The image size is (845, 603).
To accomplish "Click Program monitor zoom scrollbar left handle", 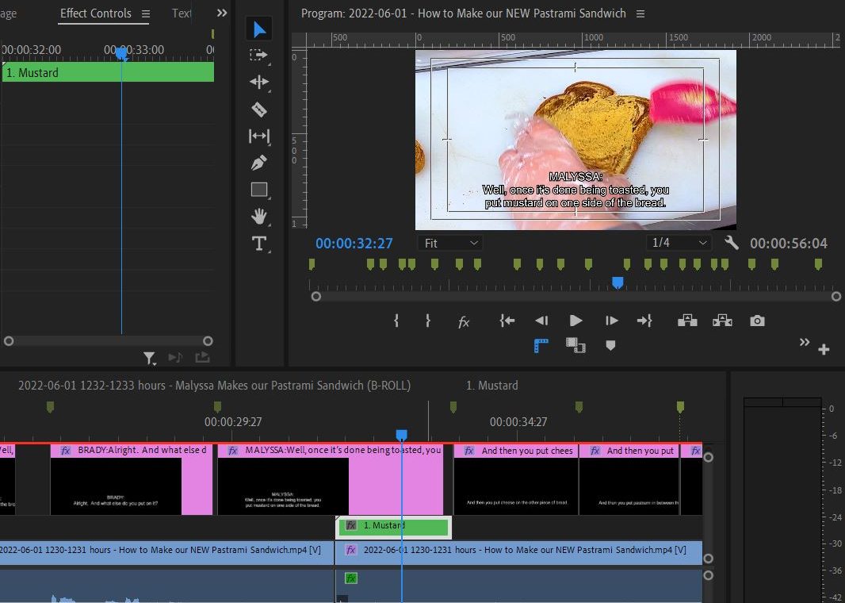I will (316, 297).
